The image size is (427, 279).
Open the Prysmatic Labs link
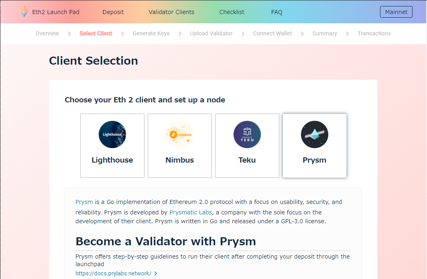191,212
